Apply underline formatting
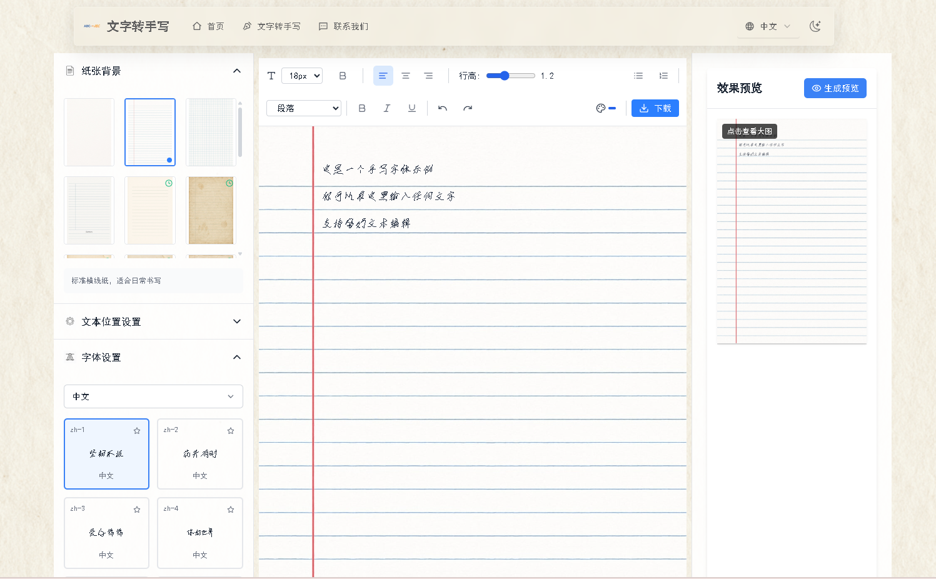 click(411, 108)
